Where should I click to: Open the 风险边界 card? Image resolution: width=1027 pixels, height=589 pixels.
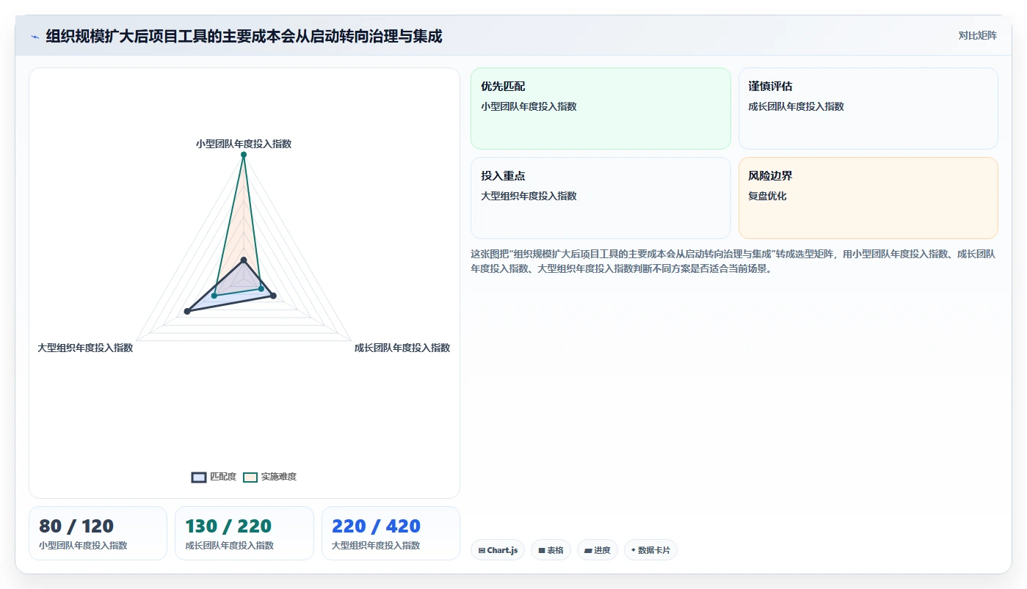(868, 198)
